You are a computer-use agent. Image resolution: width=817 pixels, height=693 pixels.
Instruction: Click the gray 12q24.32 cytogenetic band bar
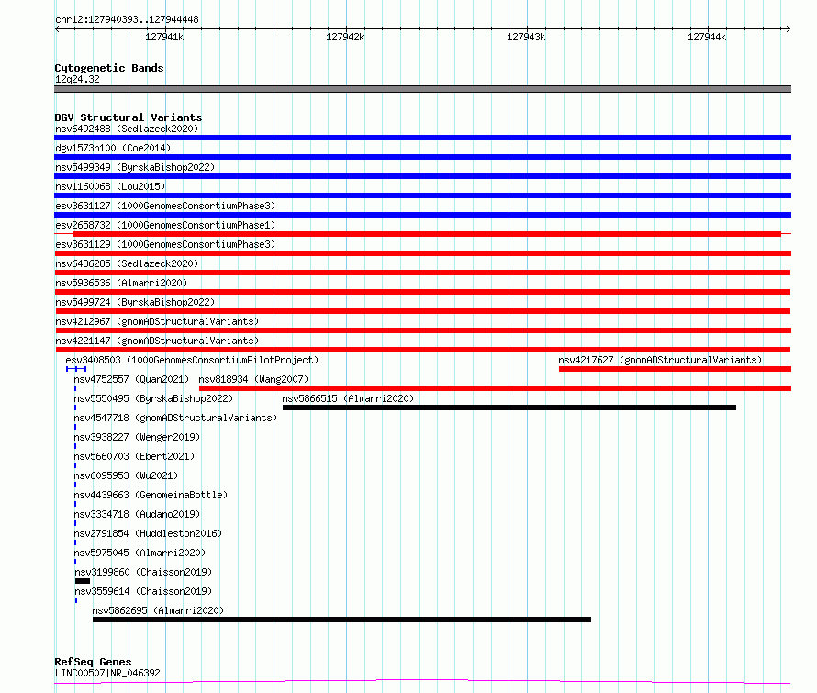click(x=422, y=89)
